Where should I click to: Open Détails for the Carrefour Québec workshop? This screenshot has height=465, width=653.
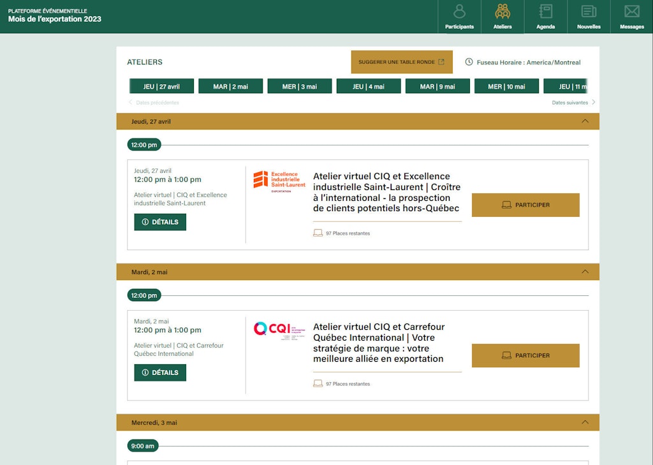point(160,373)
